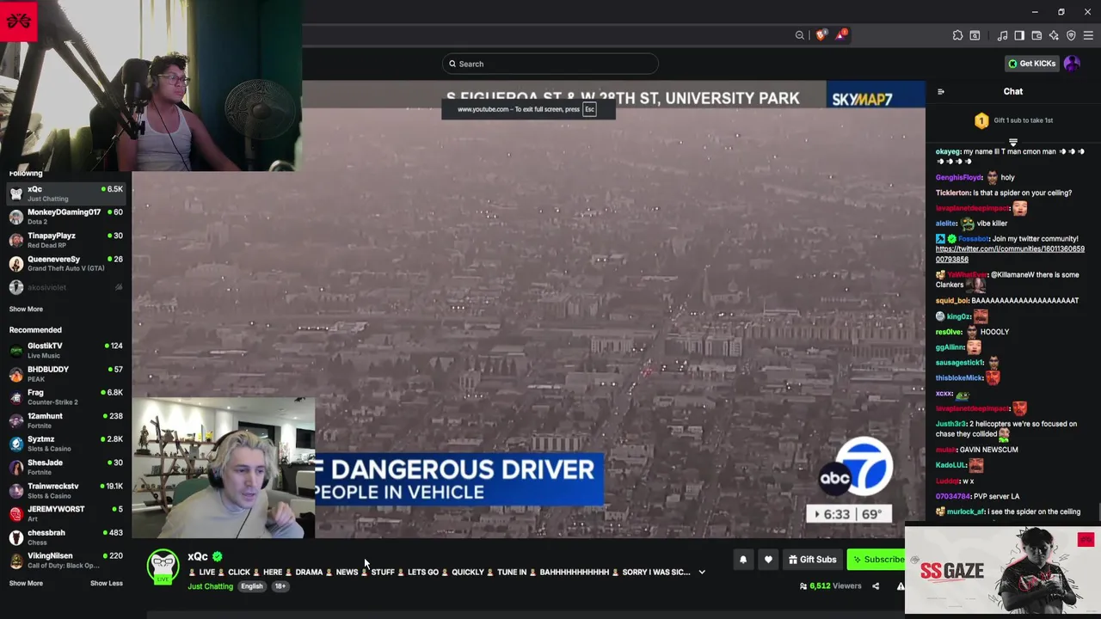Open Syztmz Slots & Casino channel

click(x=66, y=444)
